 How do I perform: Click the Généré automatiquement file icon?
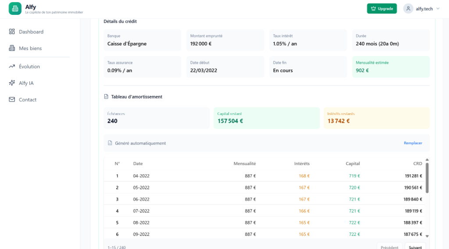[110, 143]
